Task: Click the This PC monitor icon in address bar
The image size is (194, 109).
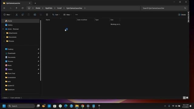Action: tap(29, 8)
